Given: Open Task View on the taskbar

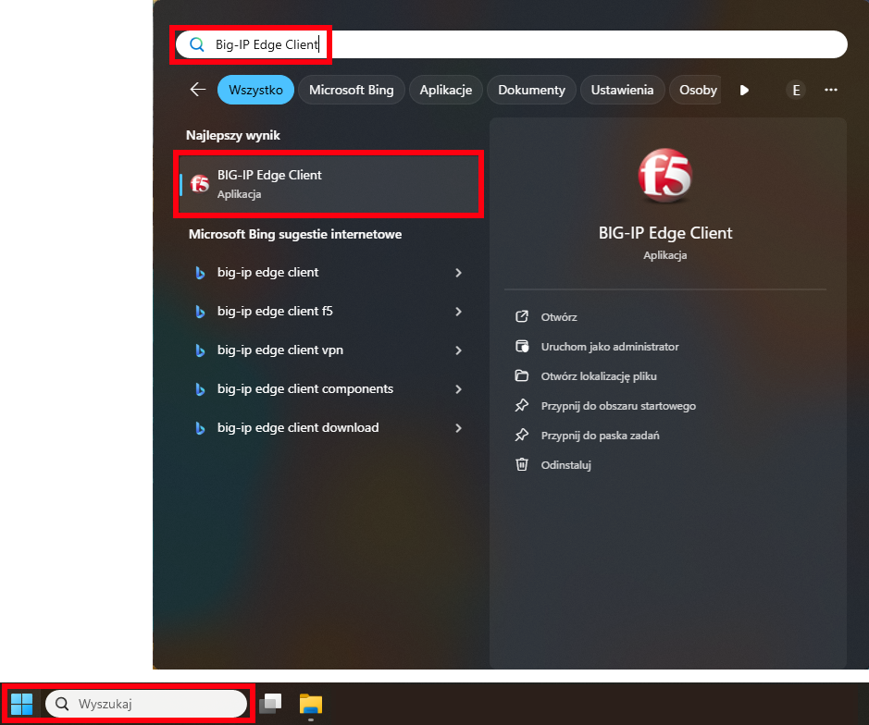Looking at the screenshot, I should click(x=270, y=704).
